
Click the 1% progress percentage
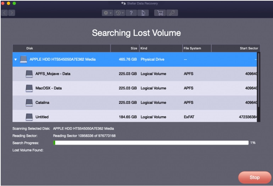click(253, 143)
